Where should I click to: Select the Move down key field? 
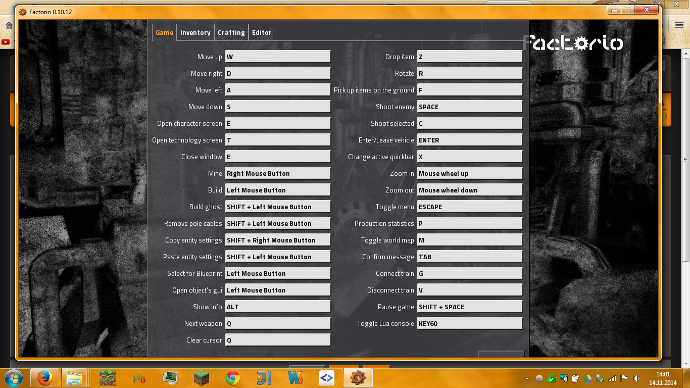click(277, 107)
